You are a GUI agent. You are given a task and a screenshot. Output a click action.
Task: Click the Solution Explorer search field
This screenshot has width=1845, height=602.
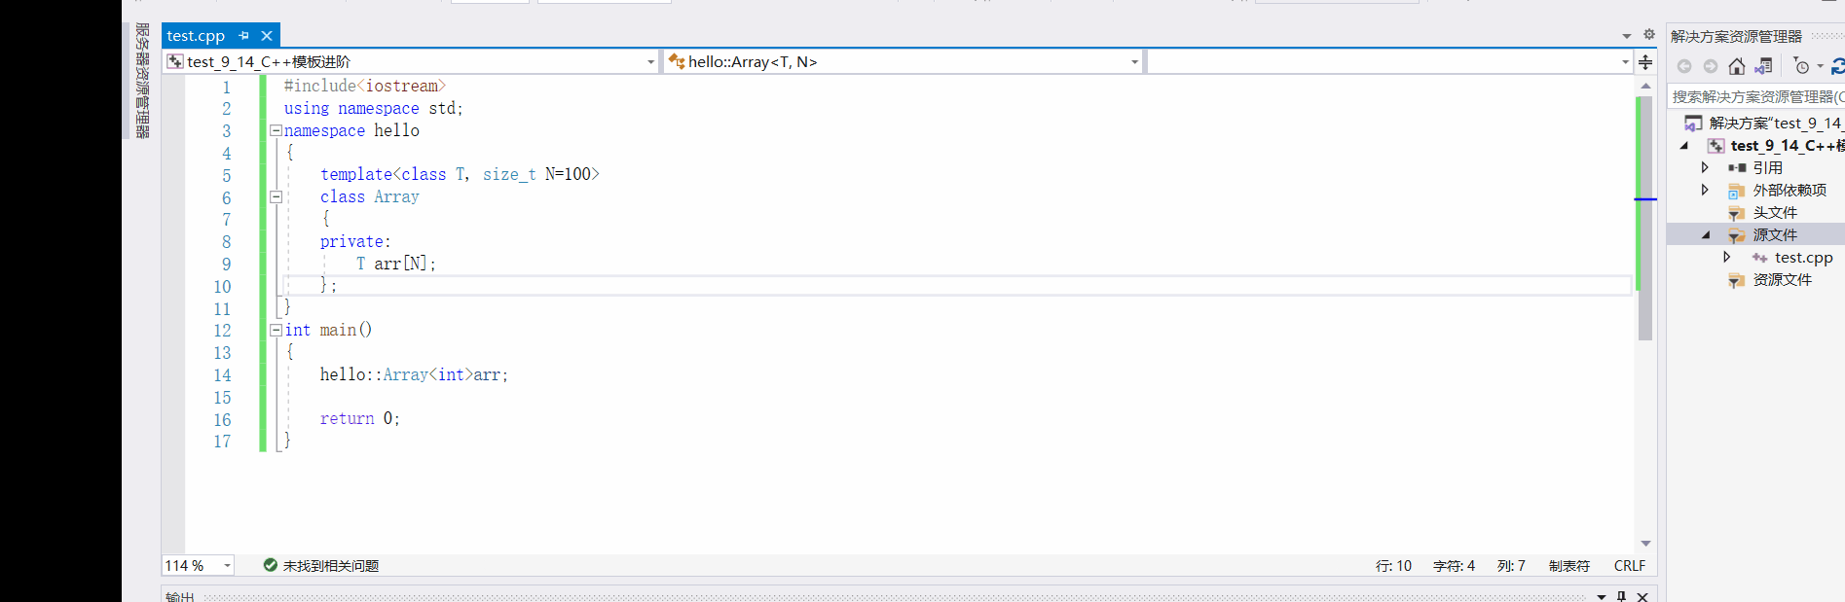[1756, 96]
